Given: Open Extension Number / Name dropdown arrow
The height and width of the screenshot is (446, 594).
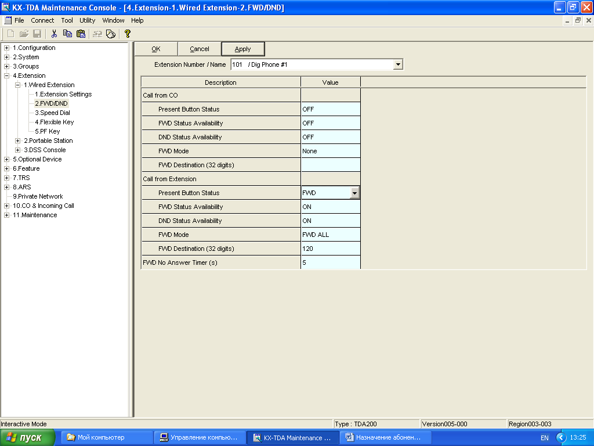Looking at the screenshot, I should [x=398, y=64].
